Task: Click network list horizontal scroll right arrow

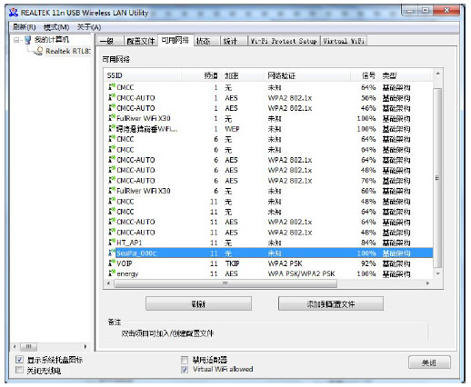Action: 427,283
